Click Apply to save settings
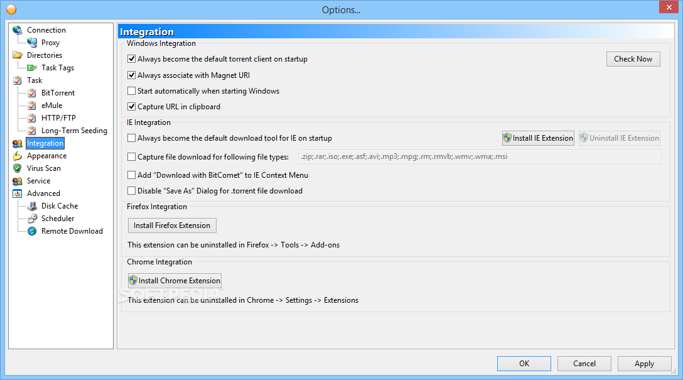This screenshot has width=683, height=380. 644,364
